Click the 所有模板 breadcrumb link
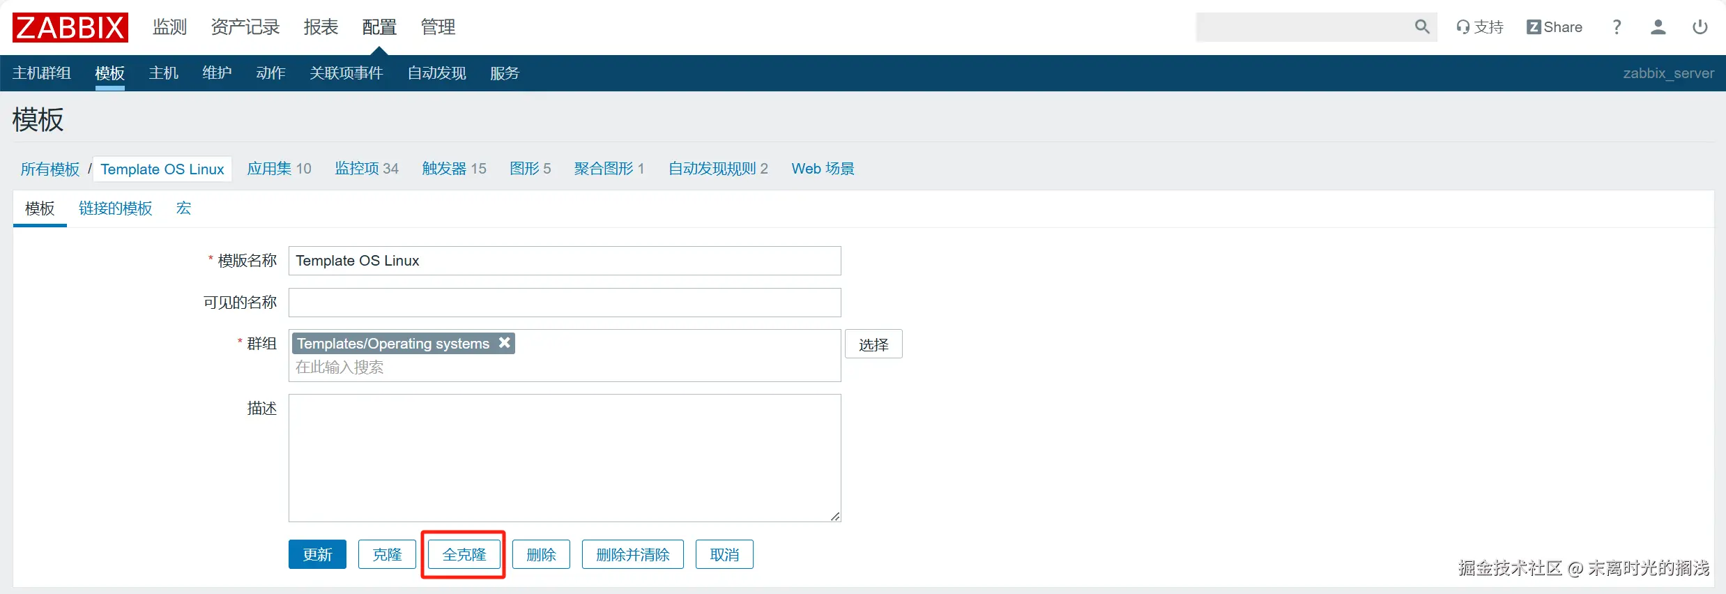Image resolution: width=1726 pixels, height=594 pixels. (50, 169)
